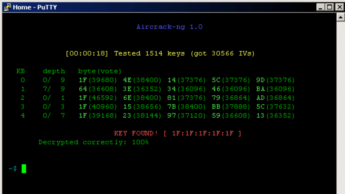
Task: Click the 23(38144) entry
Action: [x=142, y=116]
